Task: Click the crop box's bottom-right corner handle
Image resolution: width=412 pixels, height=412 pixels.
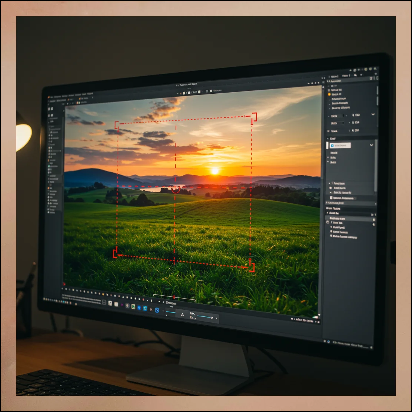Action: tap(252, 268)
